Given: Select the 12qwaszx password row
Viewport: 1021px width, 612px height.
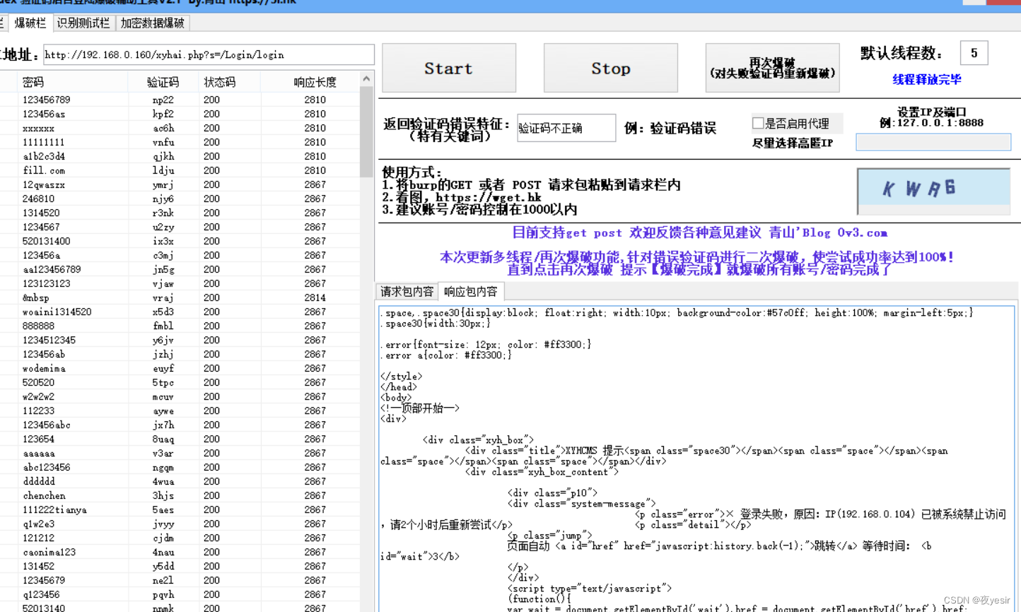Looking at the screenshot, I should coord(180,184).
